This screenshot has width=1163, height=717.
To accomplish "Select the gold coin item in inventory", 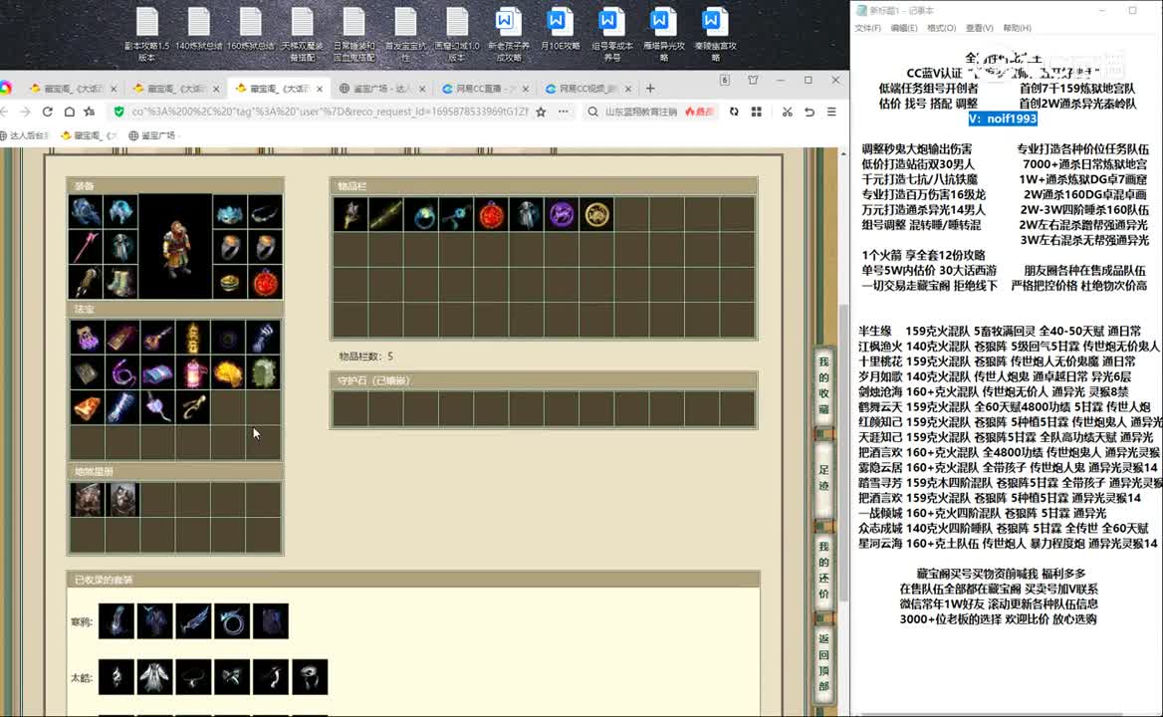I will 597,215.
